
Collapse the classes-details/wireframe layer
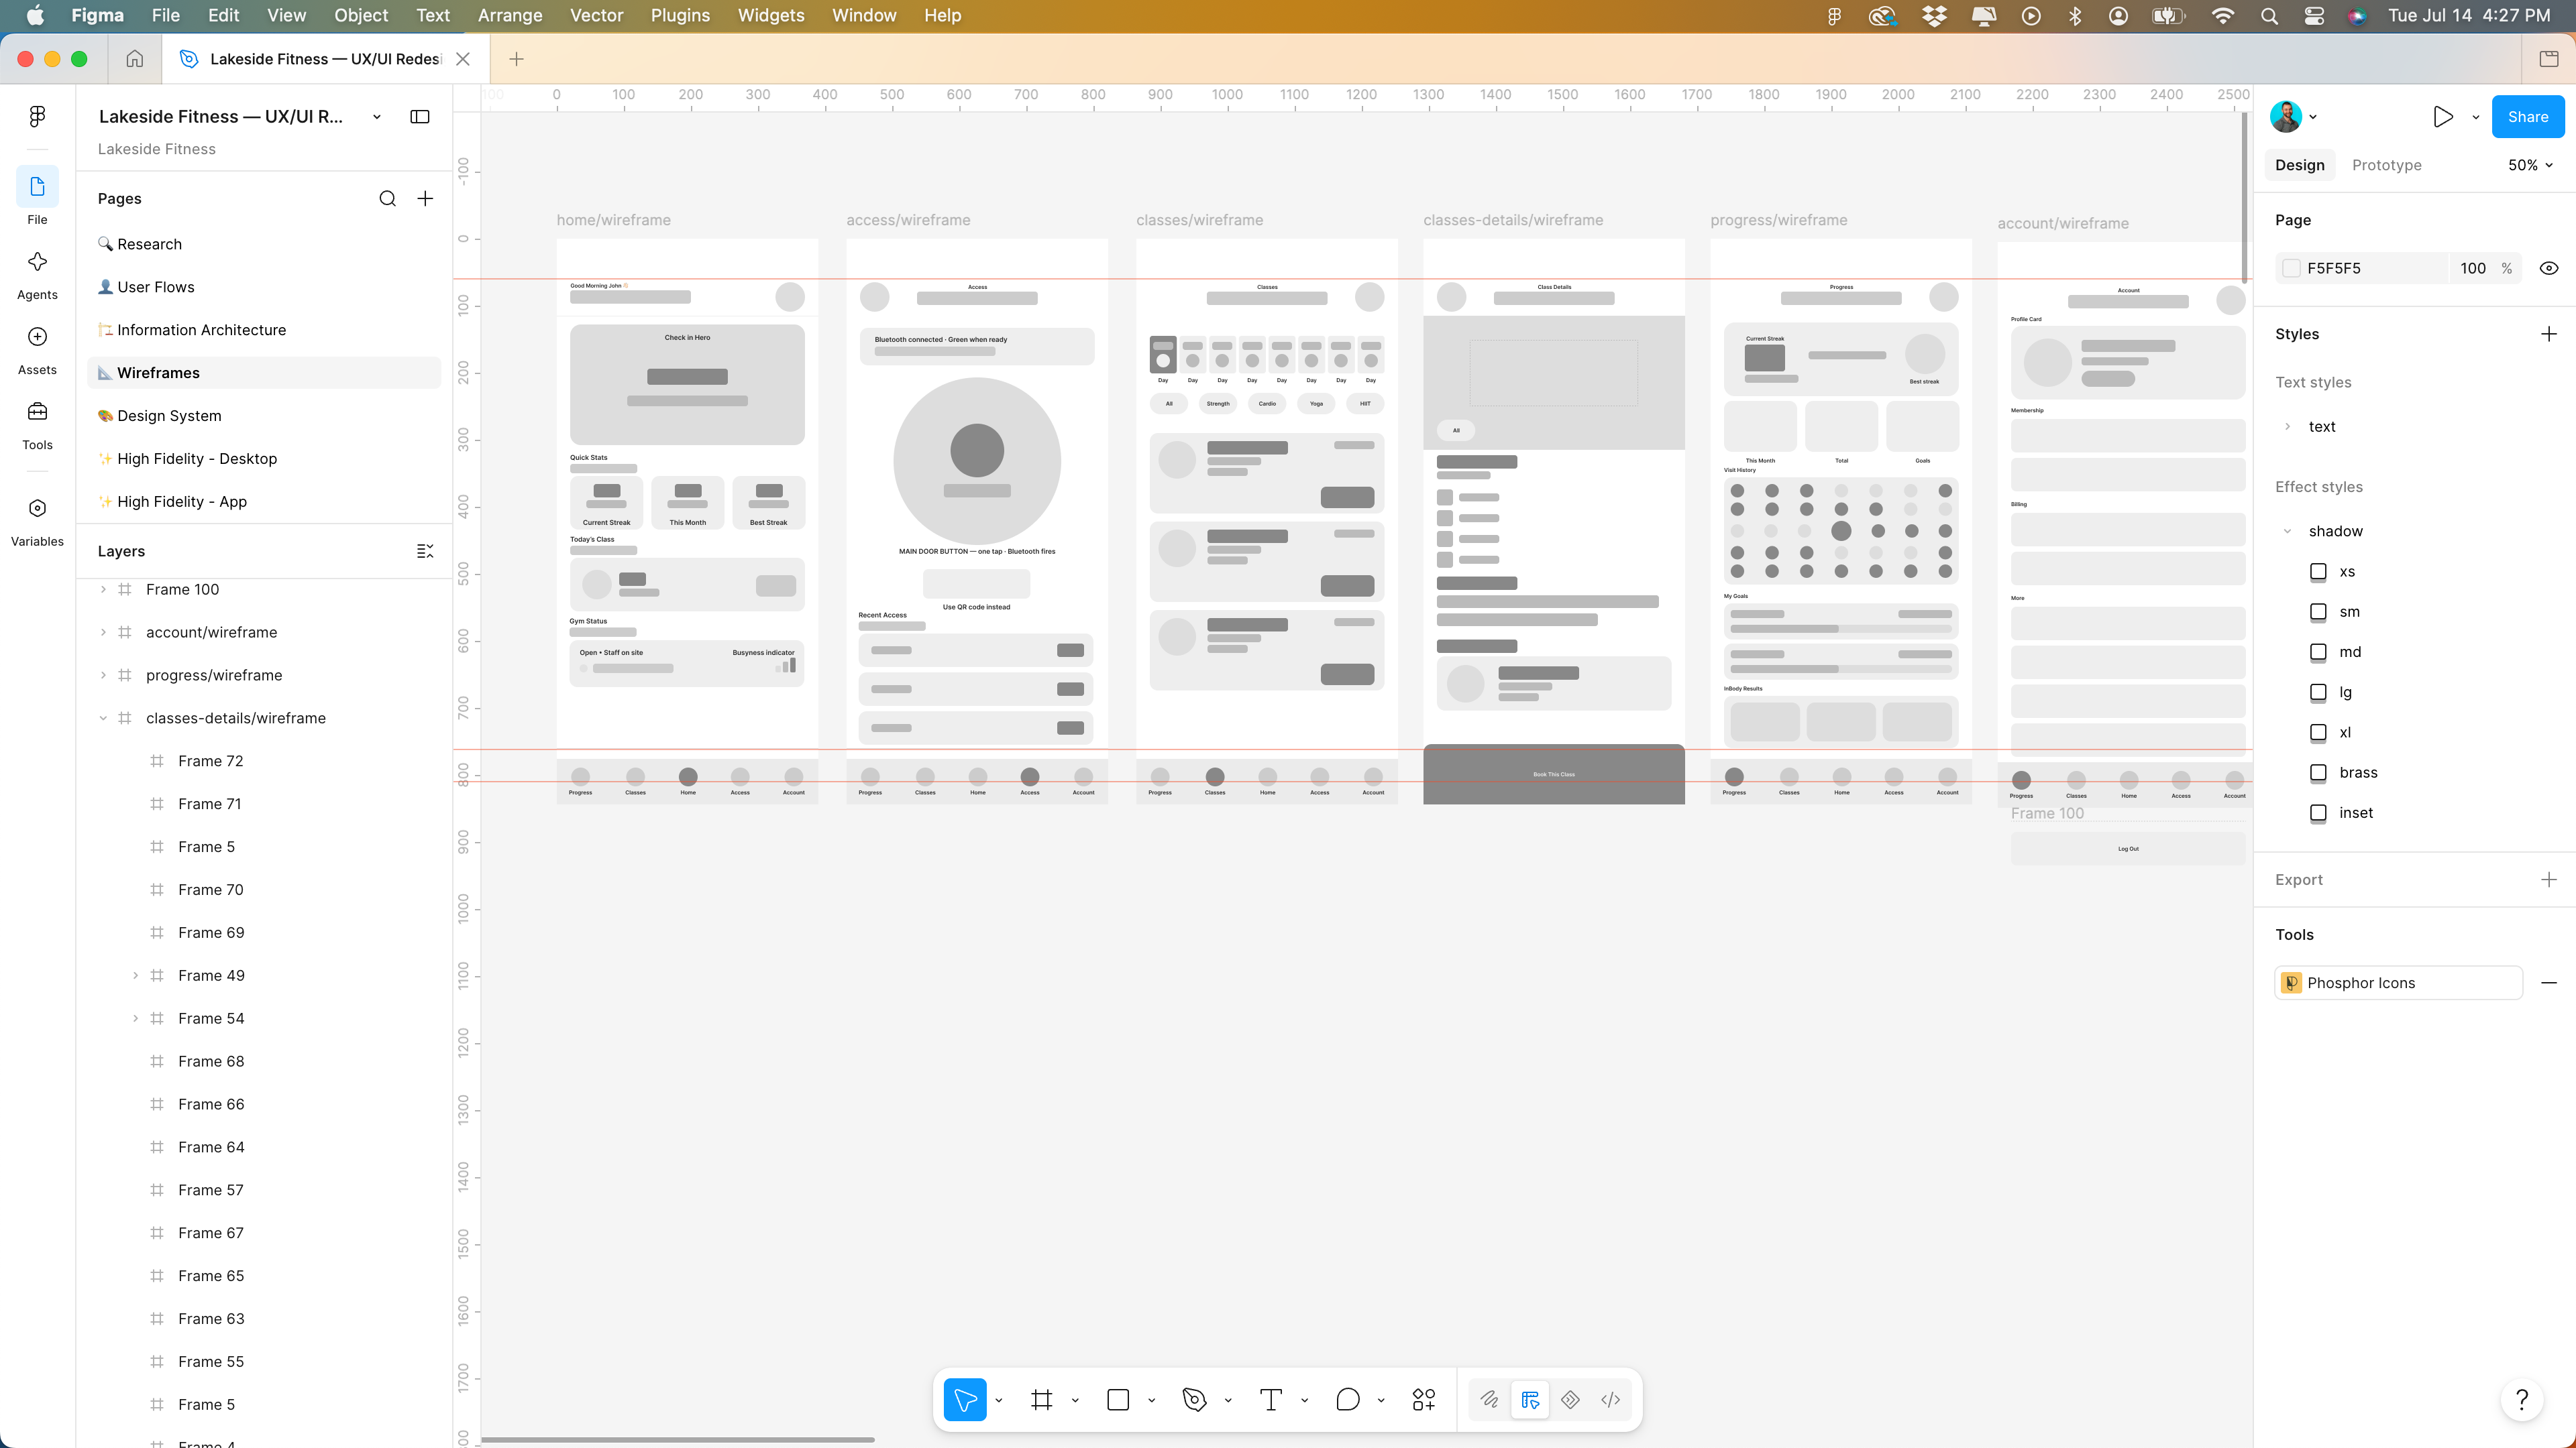coord(103,719)
